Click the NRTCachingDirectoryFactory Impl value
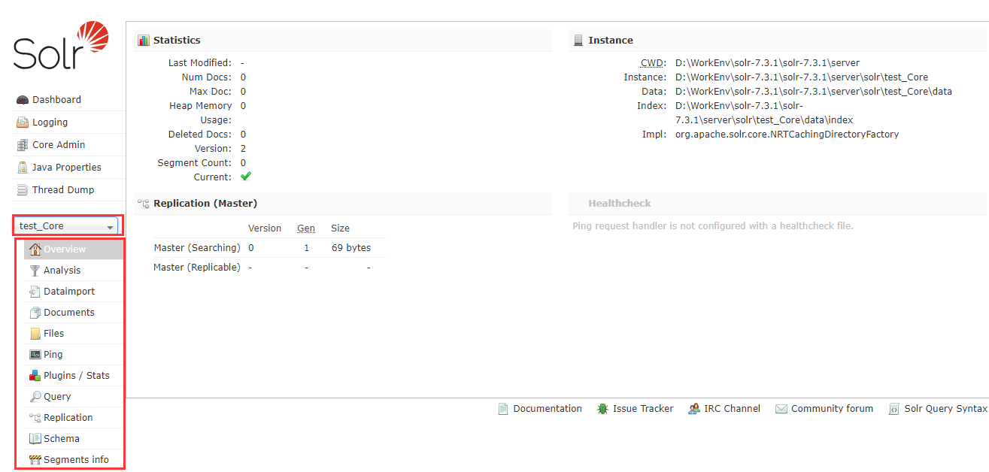 point(787,135)
